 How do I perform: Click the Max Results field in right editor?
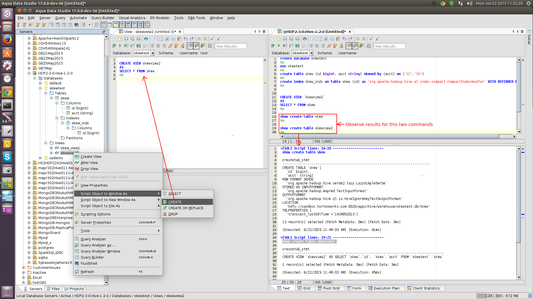(x=389, y=46)
